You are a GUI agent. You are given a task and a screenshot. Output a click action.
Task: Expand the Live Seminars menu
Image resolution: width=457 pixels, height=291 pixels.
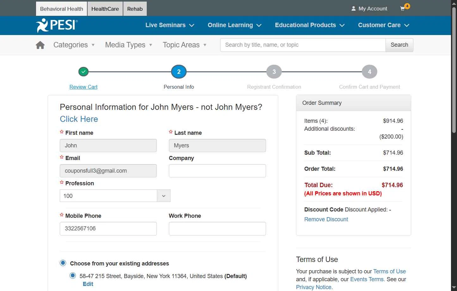170,25
